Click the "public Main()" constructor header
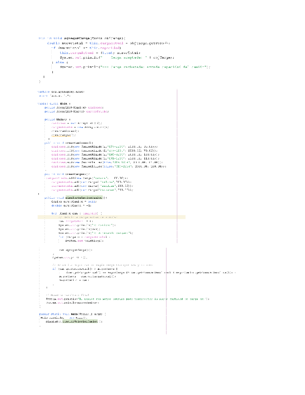The image size is (305, 395). coord(57,120)
